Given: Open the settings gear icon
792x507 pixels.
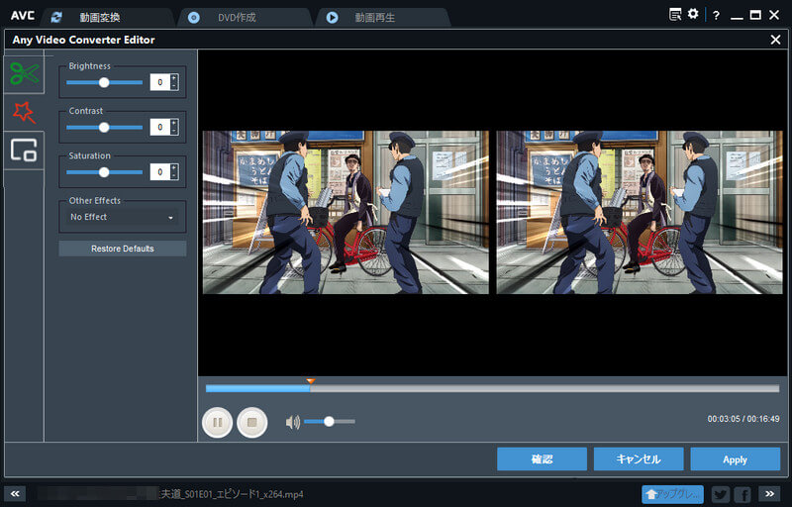Looking at the screenshot, I should click(x=693, y=14).
